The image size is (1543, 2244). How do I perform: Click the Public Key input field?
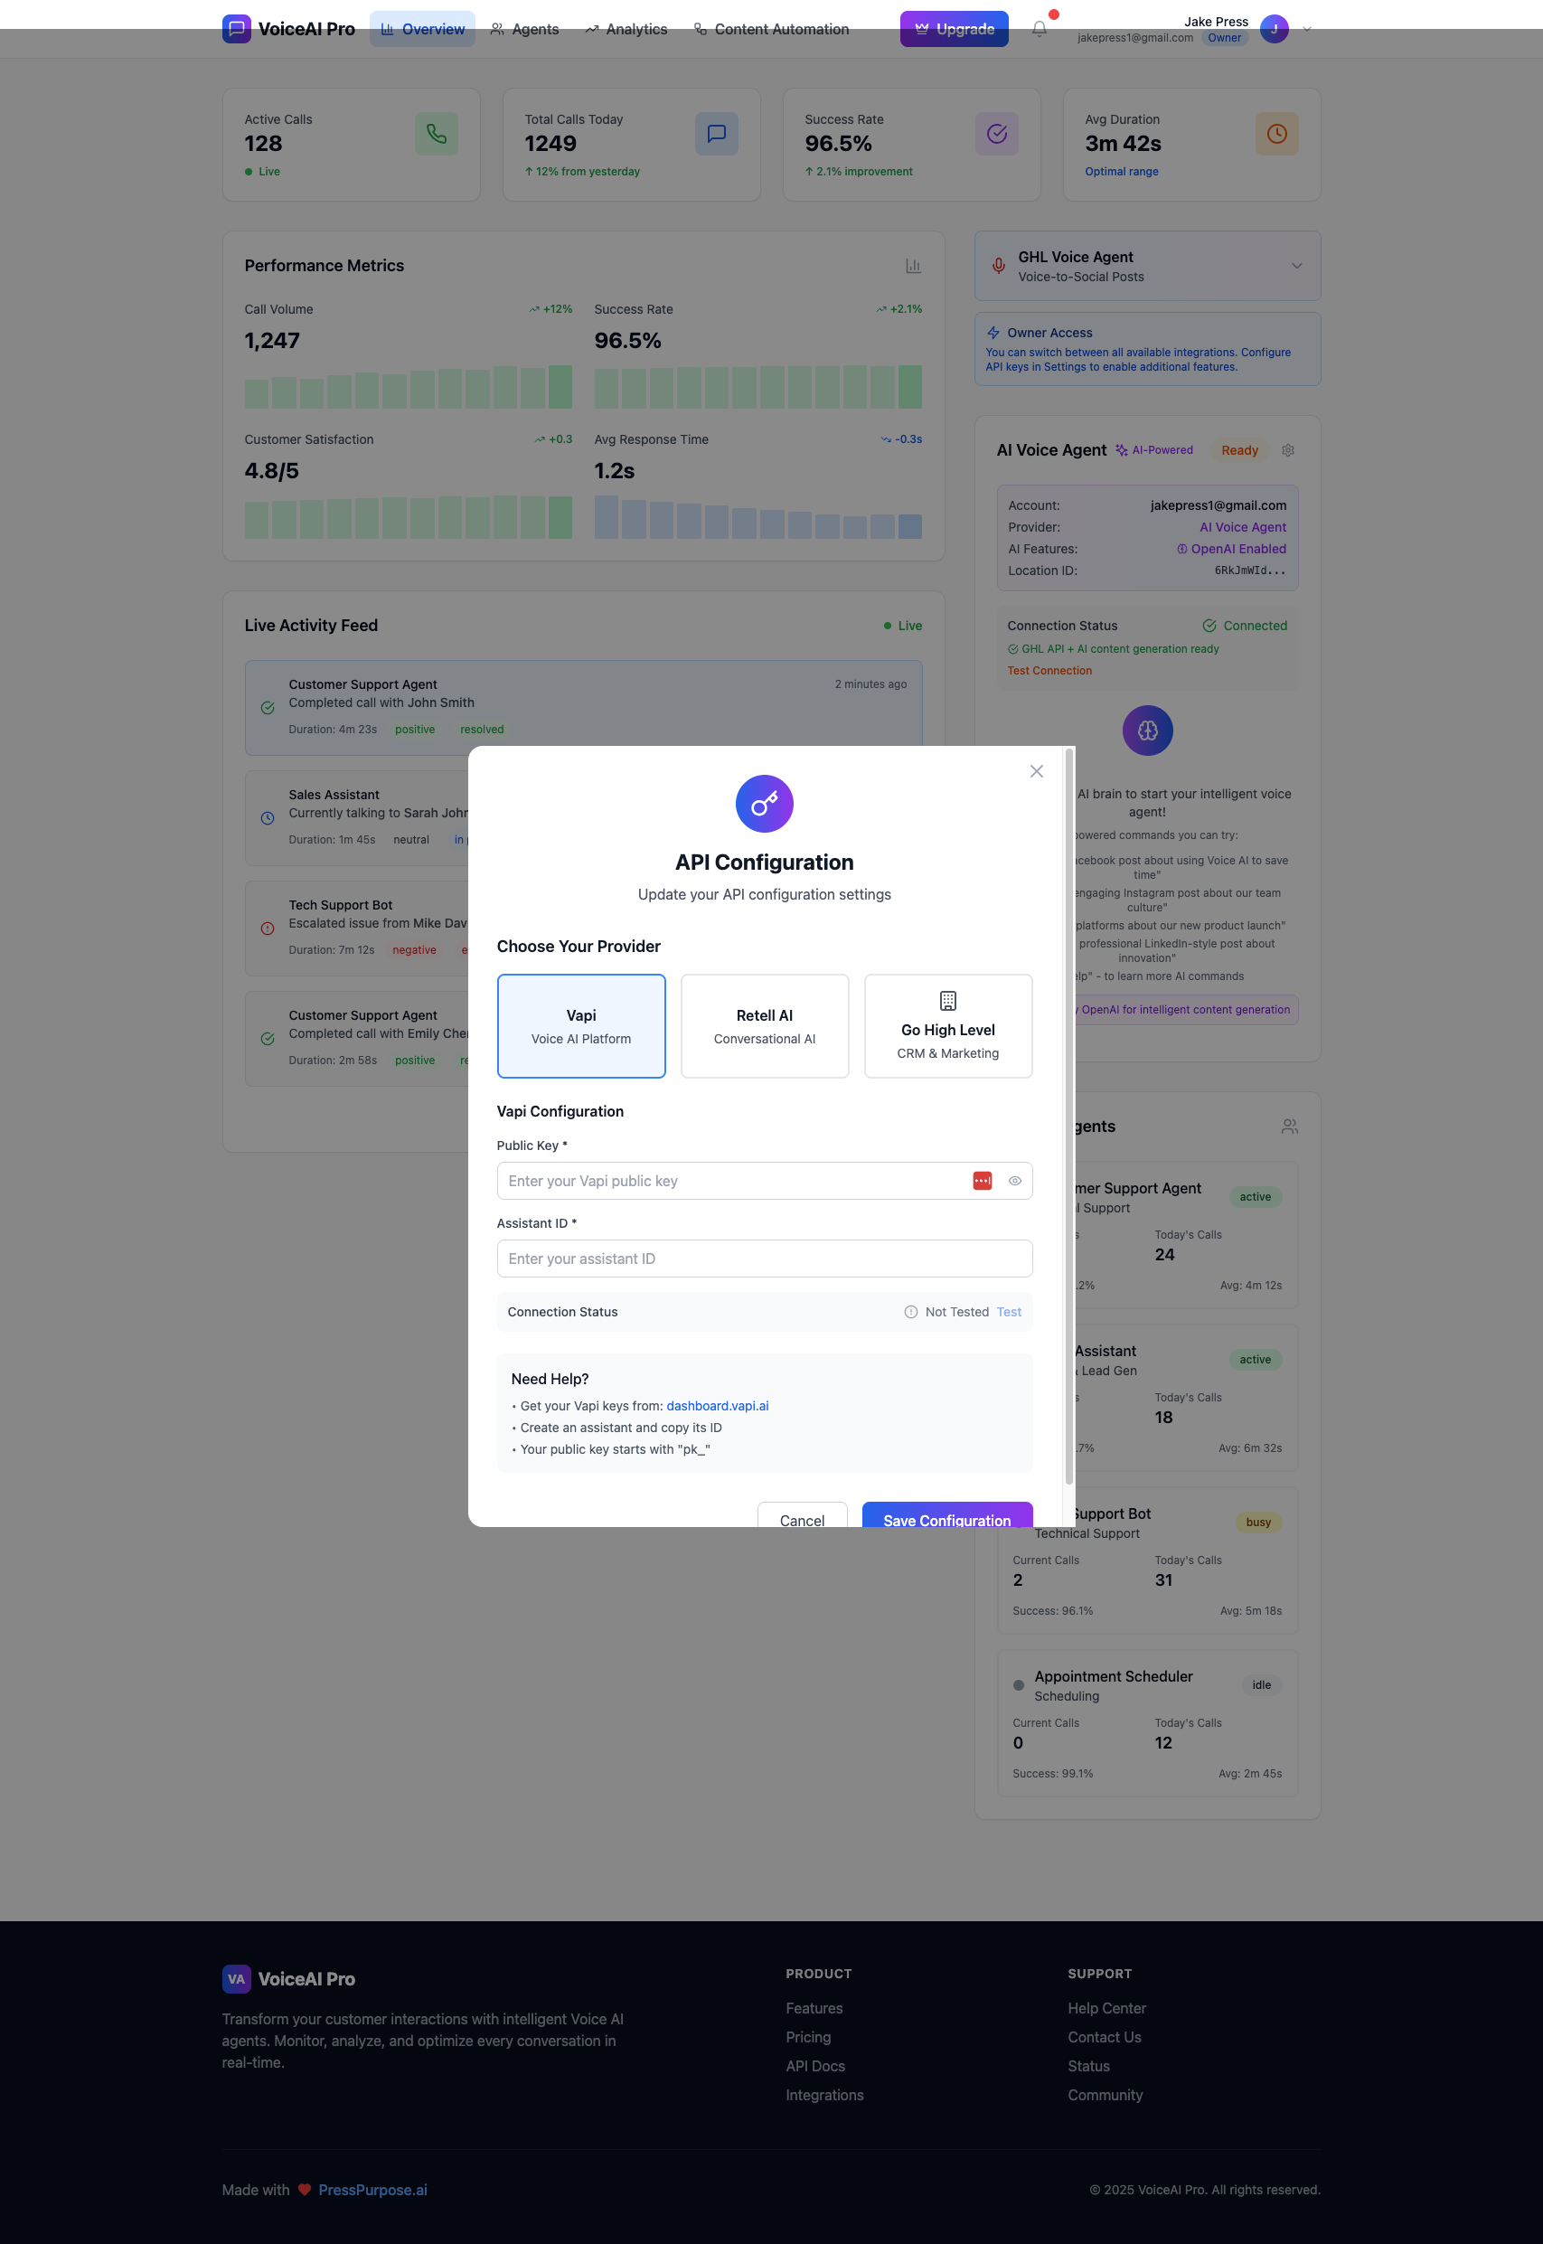click(x=765, y=1182)
